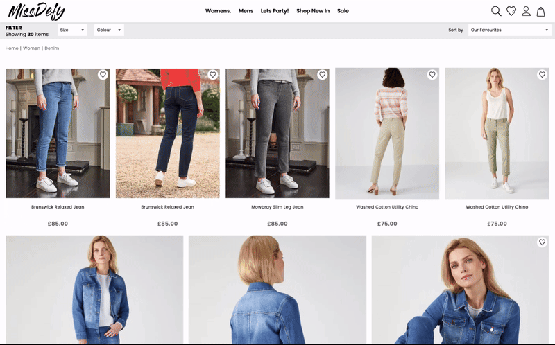The width and height of the screenshot is (555, 345).
Task: Open the shopping bag icon
Action: point(541,11)
